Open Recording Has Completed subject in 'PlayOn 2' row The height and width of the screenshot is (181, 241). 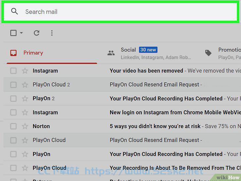click(166, 98)
